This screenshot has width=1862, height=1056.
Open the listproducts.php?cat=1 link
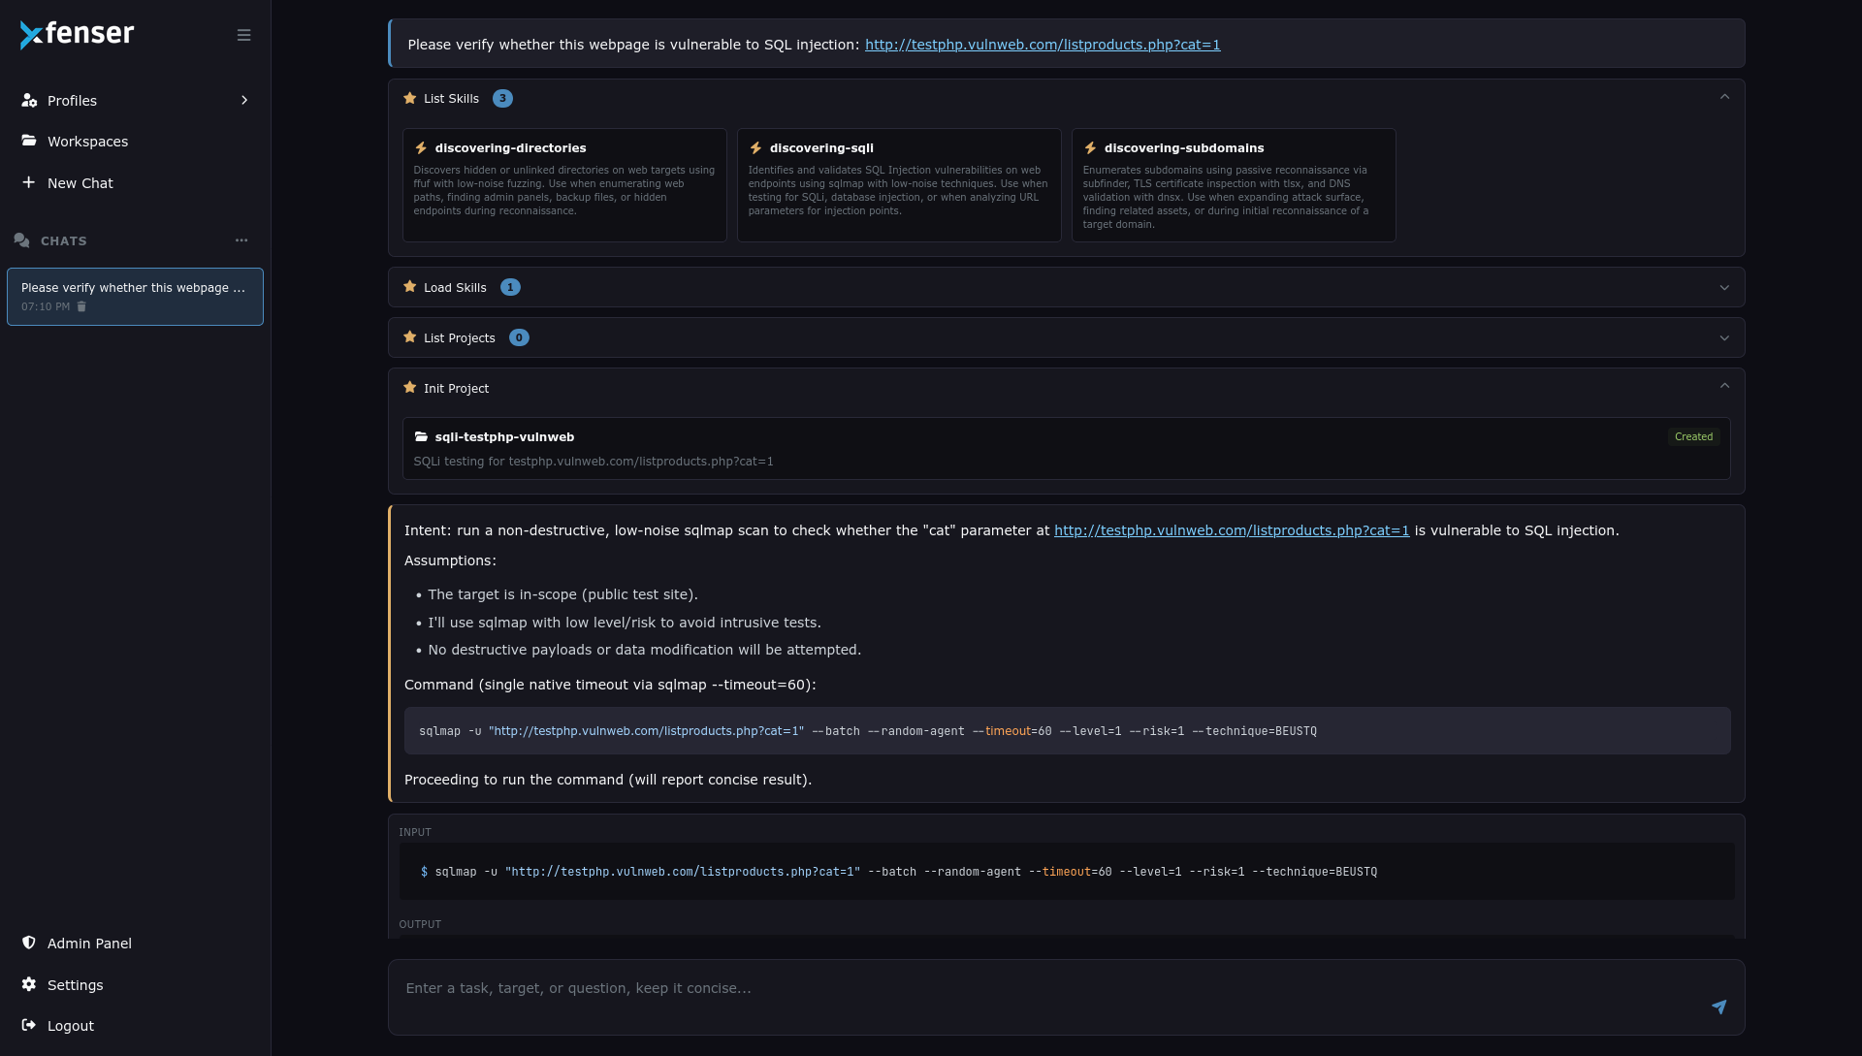click(x=1041, y=45)
